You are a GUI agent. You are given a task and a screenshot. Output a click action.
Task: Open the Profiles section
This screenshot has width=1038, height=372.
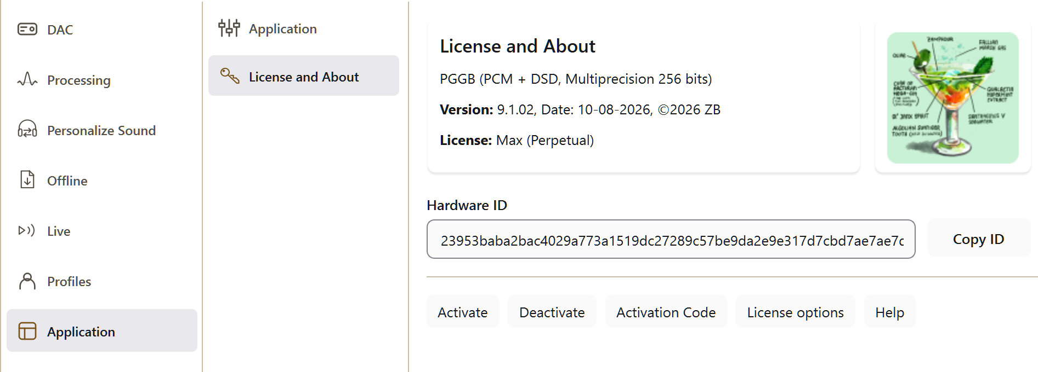pyautogui.click(x=101, y=281)
